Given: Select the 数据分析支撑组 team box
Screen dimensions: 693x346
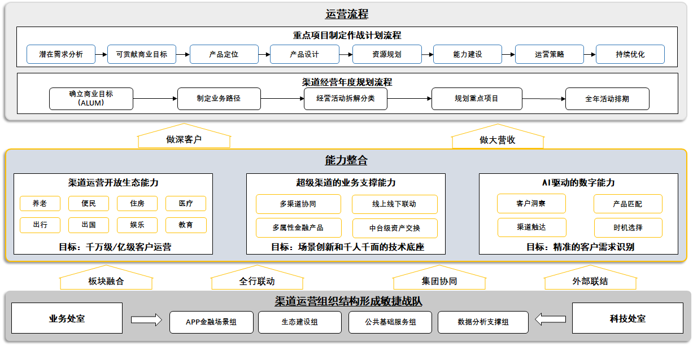Looking at the screenshot, I should (483, 322).
